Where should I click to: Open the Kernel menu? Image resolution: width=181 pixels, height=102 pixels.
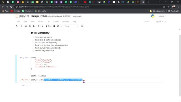click(x=56, y=22)
